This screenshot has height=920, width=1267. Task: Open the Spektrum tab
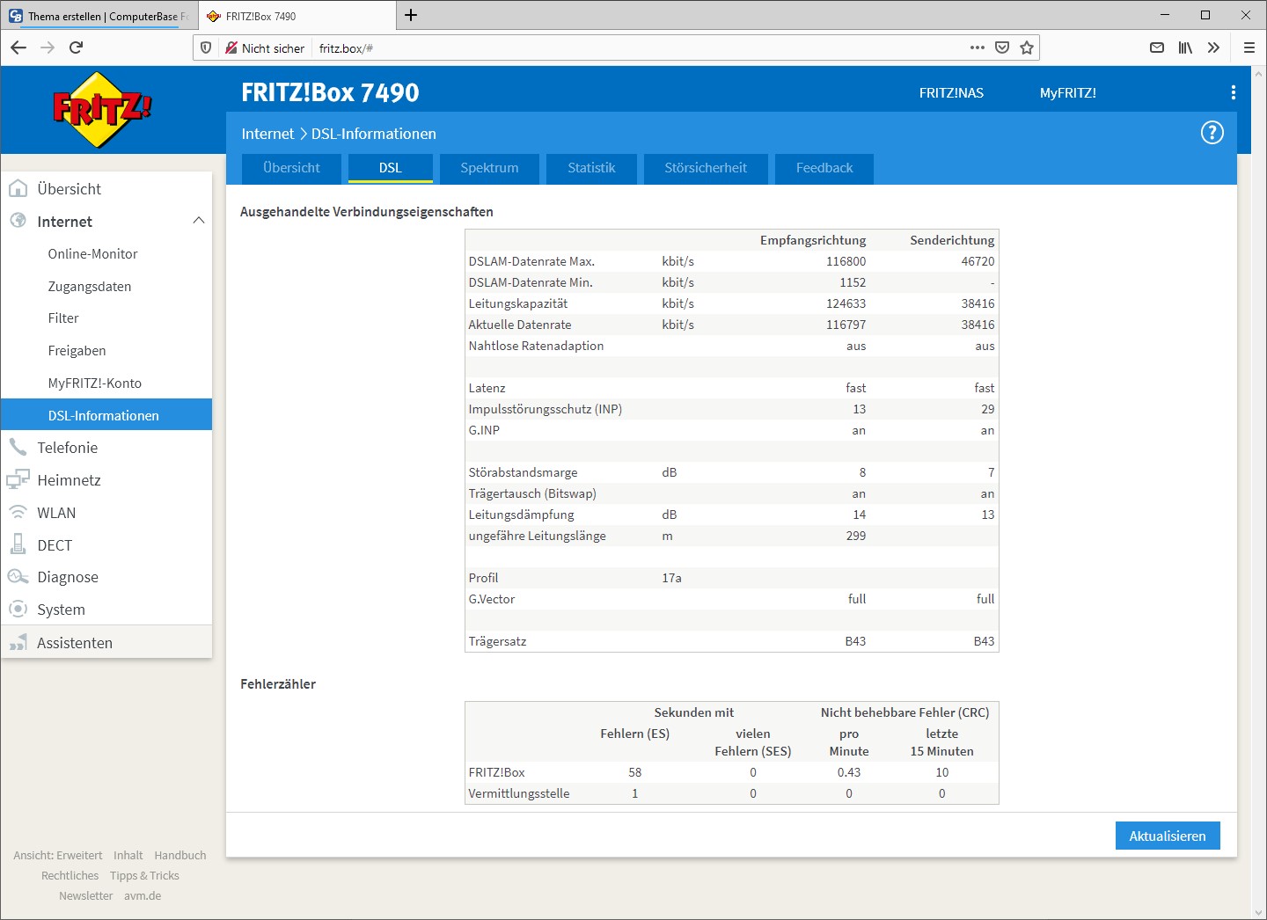point(489,168)
